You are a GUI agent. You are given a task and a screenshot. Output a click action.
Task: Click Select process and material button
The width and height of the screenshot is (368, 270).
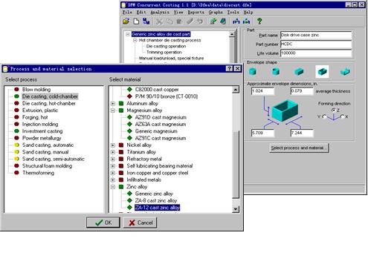(299, 148)
